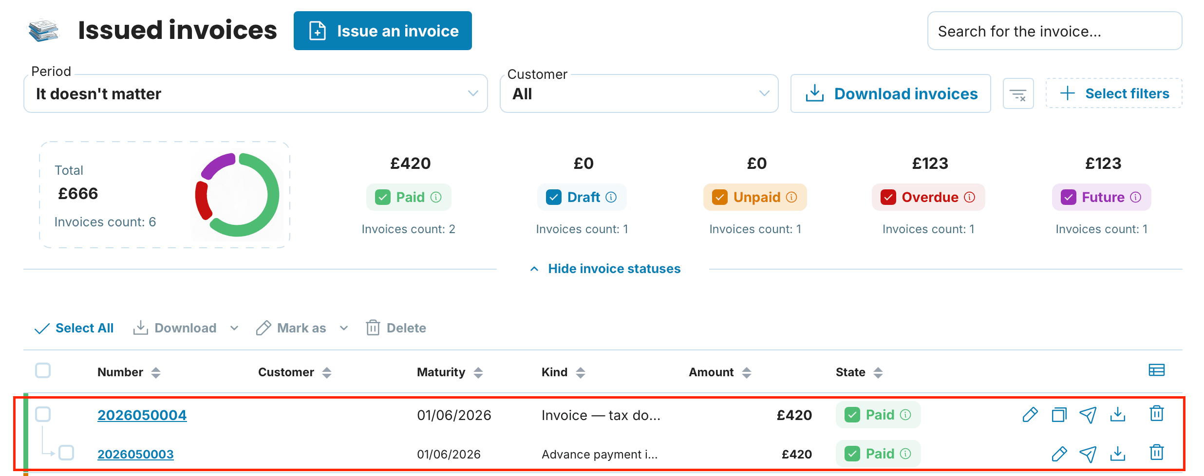Edit invoice 2026050004 with pencil icon
The height and width of the screenshot is (476, 1204).
click(1030, 415)
